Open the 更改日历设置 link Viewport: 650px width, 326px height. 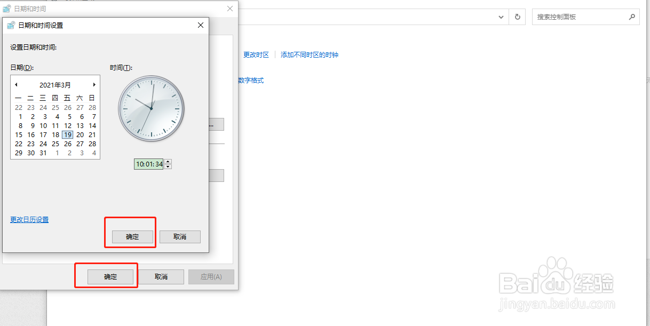click(29, 219)
